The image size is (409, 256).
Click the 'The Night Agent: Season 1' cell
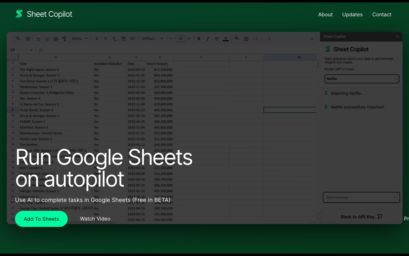(56, 69)
